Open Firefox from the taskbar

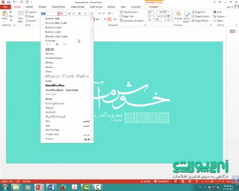[x=63, y=187]
